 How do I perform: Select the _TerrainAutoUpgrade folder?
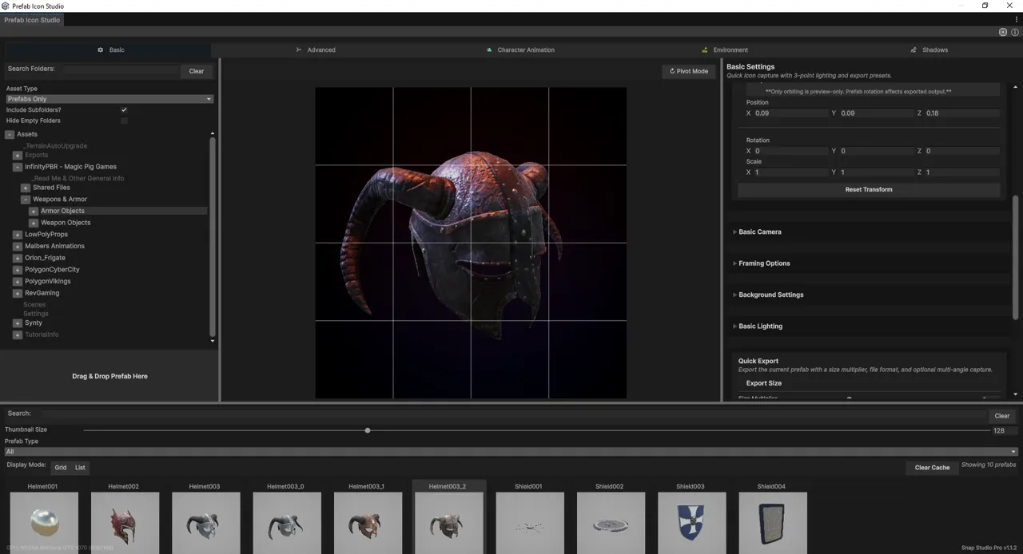[55, 146]
